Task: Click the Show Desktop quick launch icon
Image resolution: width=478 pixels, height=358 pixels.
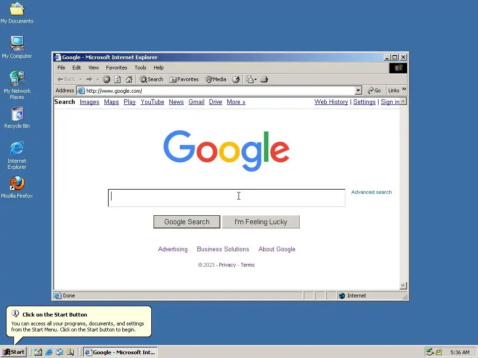Action: [38, 352]
